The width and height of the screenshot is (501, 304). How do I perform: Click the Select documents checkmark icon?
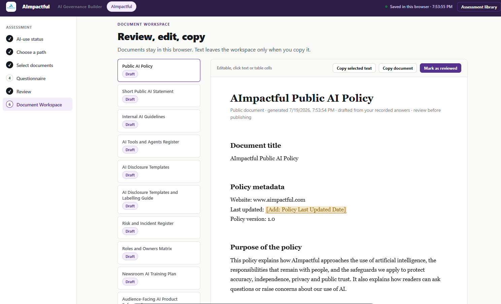click(x=10, y=65)
